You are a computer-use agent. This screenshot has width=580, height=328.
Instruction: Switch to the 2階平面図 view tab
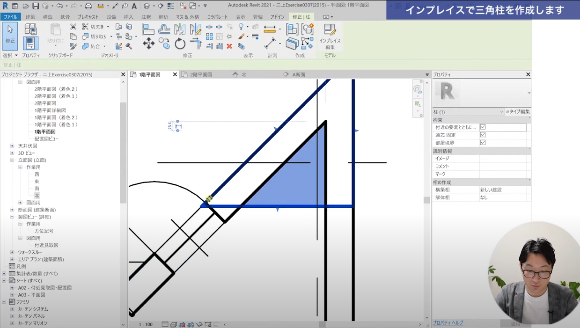[x=201, y=75]
